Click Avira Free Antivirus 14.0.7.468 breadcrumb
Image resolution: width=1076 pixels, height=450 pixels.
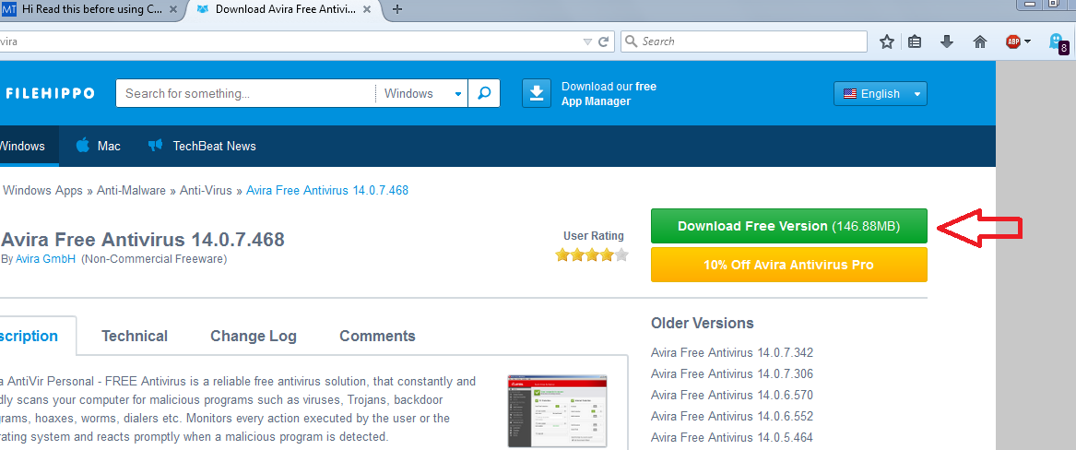[x=327, y=190]
